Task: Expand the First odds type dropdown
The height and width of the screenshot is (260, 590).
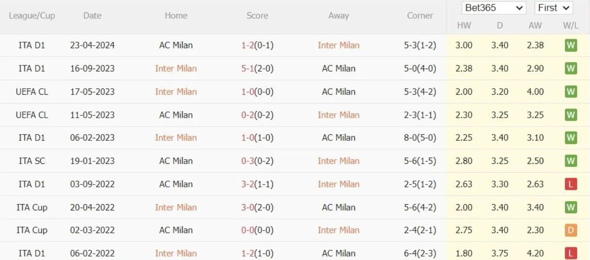Action: 553,8
